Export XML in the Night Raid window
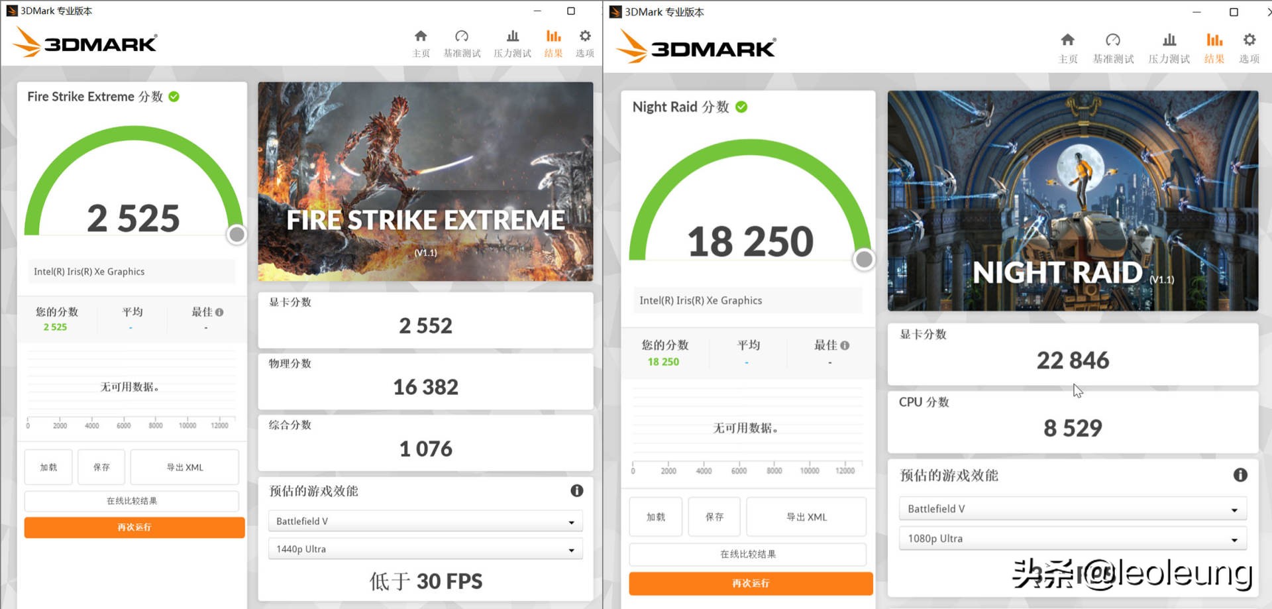The image size is (1272, 609). click(x=806, y=517)
